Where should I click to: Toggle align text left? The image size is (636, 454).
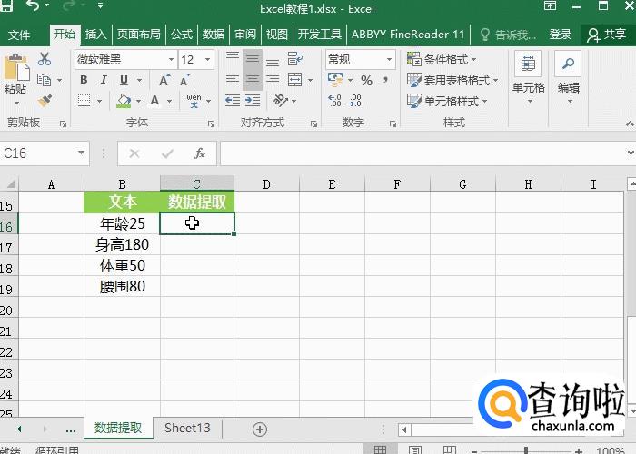click(233, 80)
